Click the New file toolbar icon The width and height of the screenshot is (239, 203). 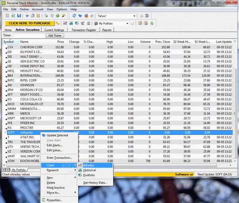pyautogui.click(x=7, y=16)
